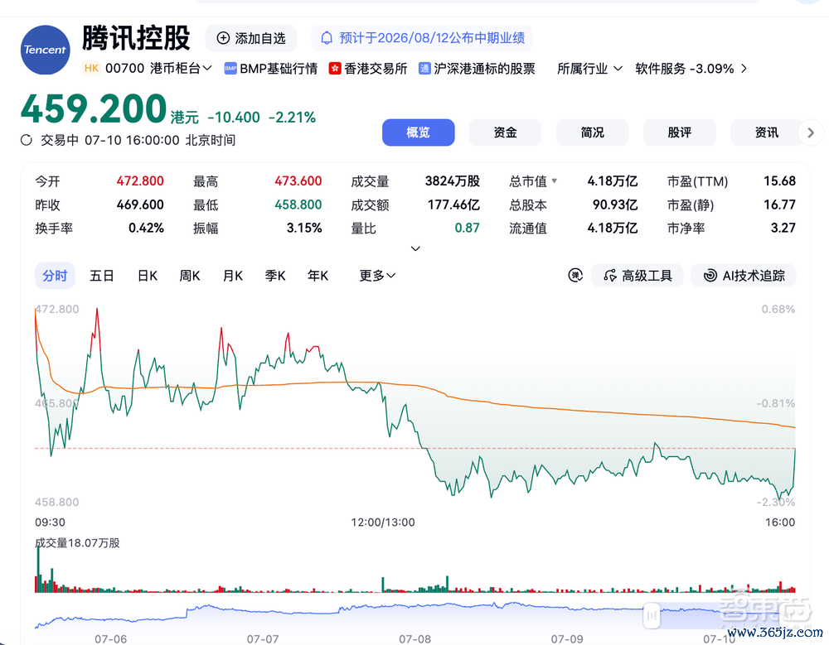Click the Tencent company logo
This screenshot has width=829, height=645.
tap(45, 50)
